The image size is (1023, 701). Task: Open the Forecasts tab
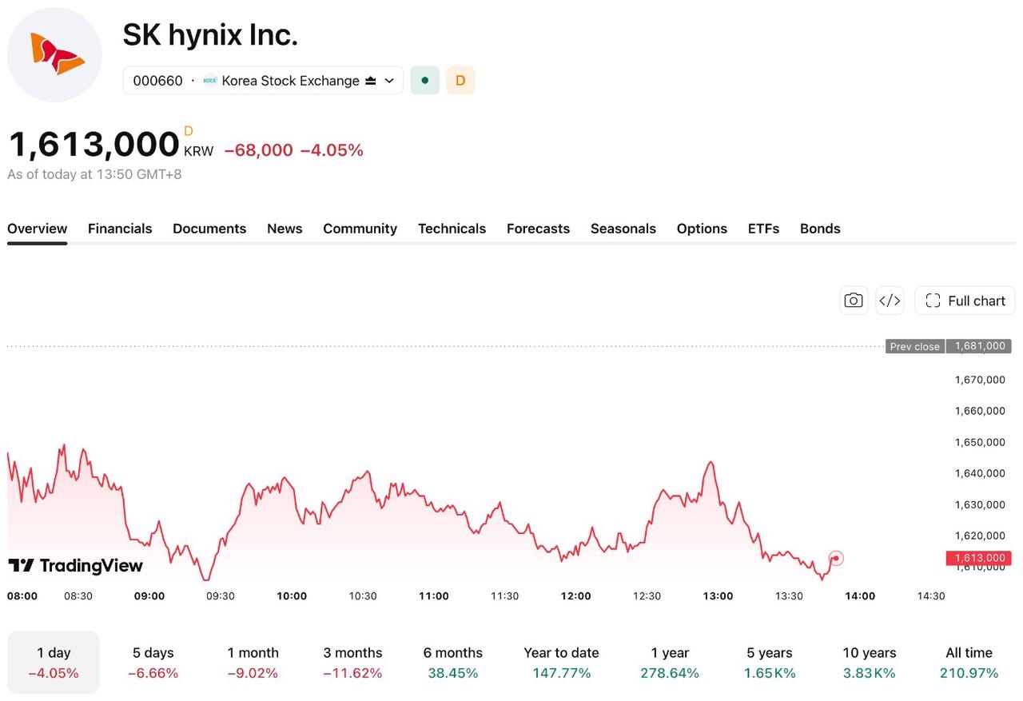(x=538, y=229)
